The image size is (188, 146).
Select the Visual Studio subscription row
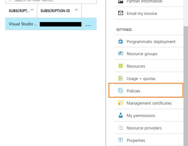click(x=23, y=24)
